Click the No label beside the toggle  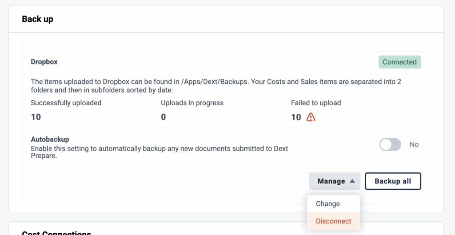click(x=414, y=144)
